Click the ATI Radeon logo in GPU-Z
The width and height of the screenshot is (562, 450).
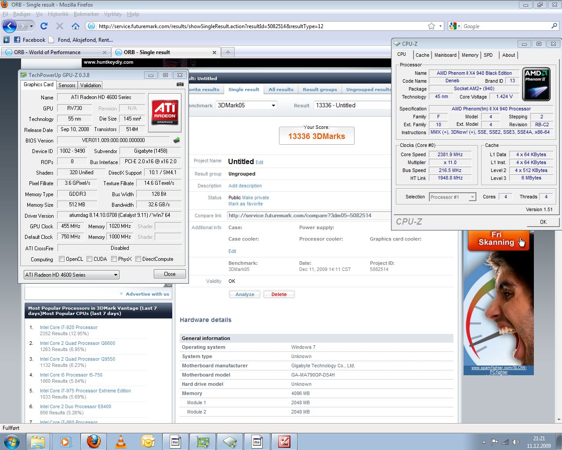[165, 113]
